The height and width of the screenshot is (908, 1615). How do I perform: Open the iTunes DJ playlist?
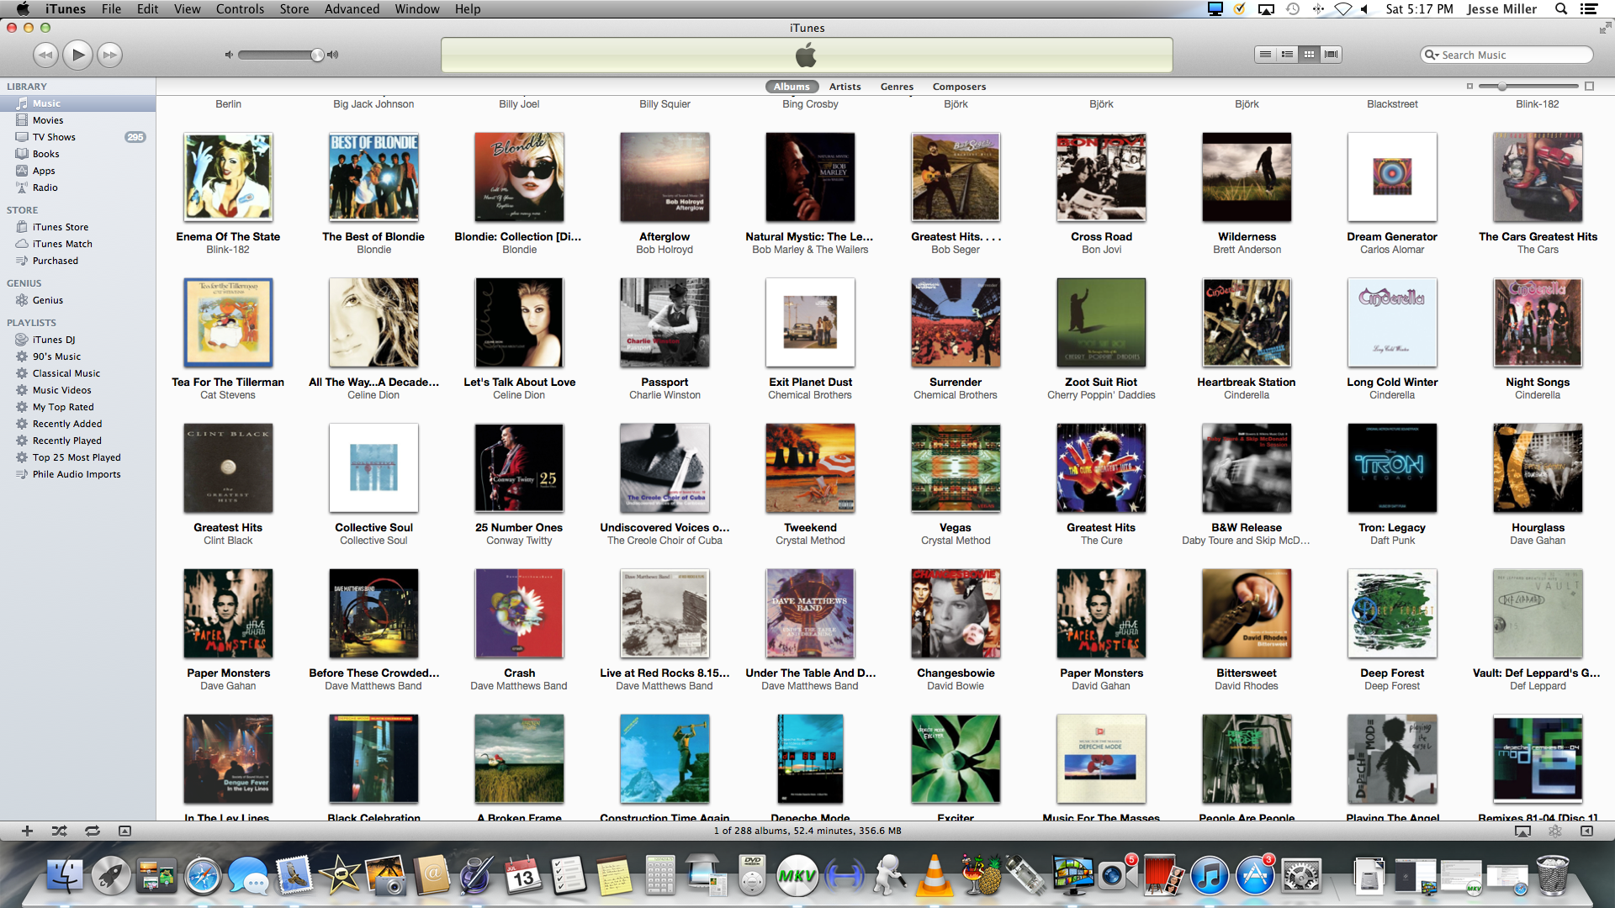[x=77, y=340]
